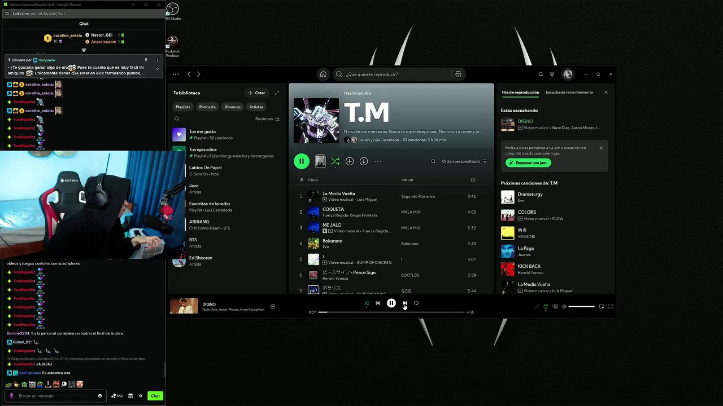723x406 pixels.
Task: Go forward in Spotify navigation
Action: coord(198,74)
